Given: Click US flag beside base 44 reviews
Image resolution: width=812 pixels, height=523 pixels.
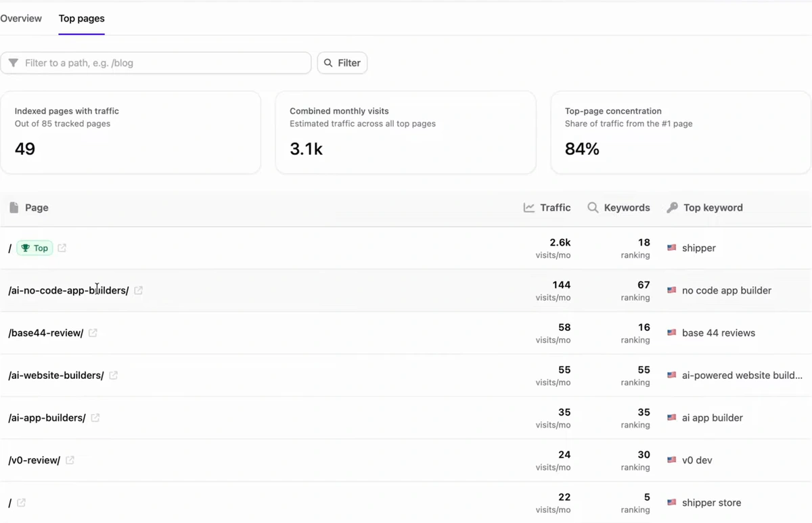Looking at the screenshot, I should [x=672, y=333].
